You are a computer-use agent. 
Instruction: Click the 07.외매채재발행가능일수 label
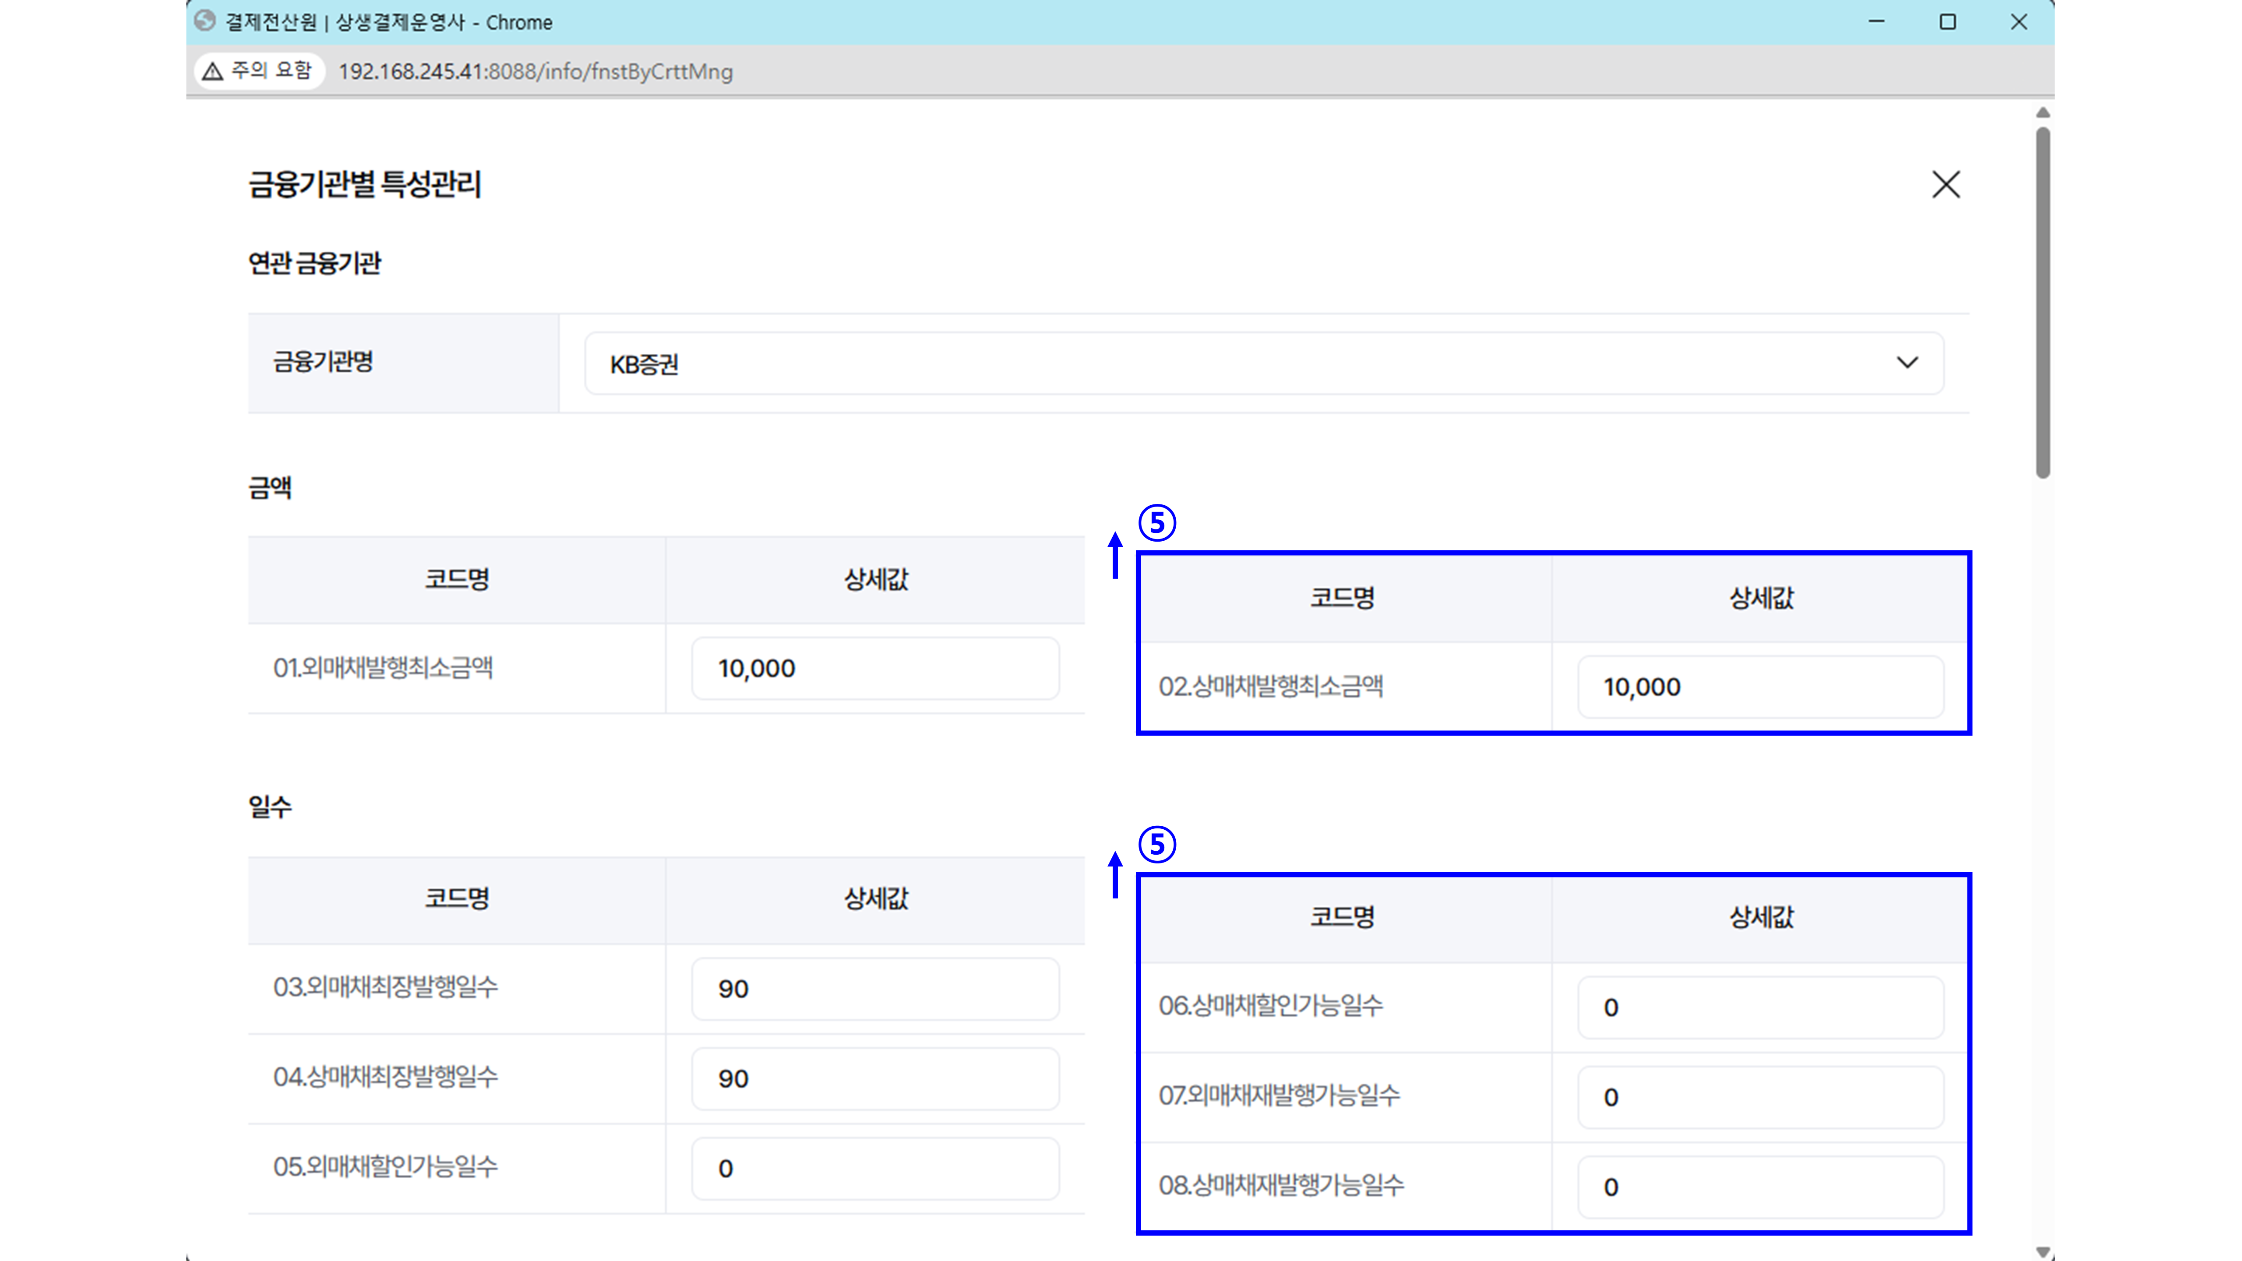[x=1279, y=1095]
